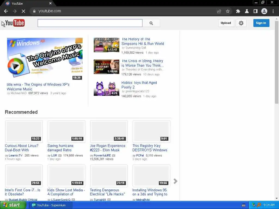Click the on-screen keyboard tray icon
This screenshot has height=209, width=279.
[244, 205]
